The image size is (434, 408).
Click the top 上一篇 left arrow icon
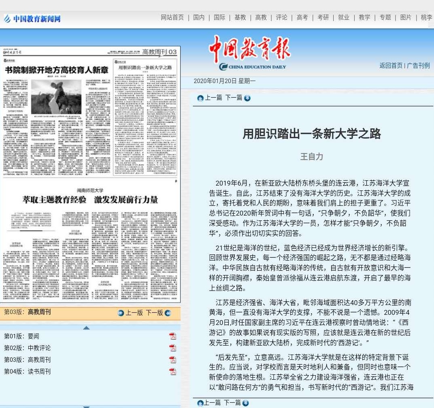[x=200, y=98]
